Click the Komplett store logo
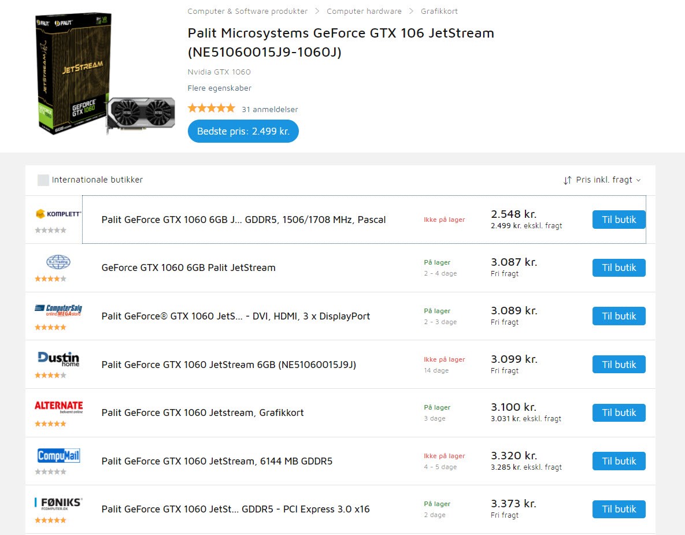685x535 pixels. 58,214
